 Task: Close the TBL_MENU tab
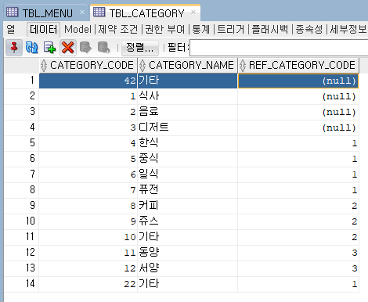(x=82, y=12)
